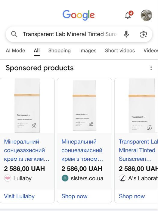Open the Google account profile picture
158x211 pixels.
pyautogui.click(x=146, y=15)
